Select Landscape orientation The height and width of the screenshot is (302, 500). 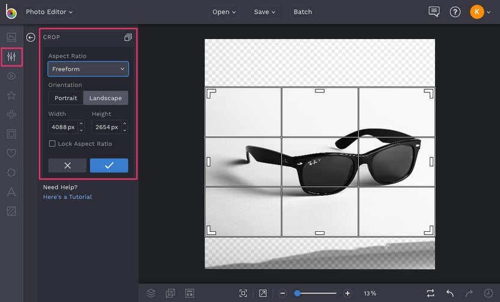point(105,98)
